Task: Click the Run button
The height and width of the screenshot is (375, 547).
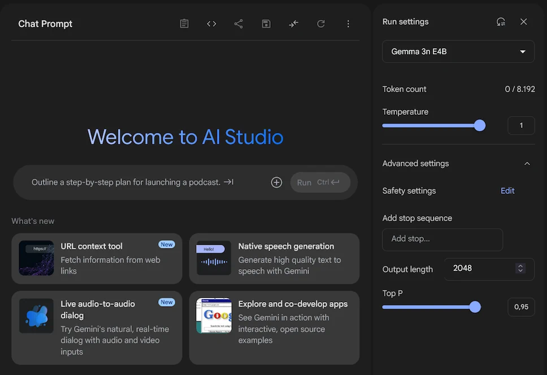Action: coord(320,182)
